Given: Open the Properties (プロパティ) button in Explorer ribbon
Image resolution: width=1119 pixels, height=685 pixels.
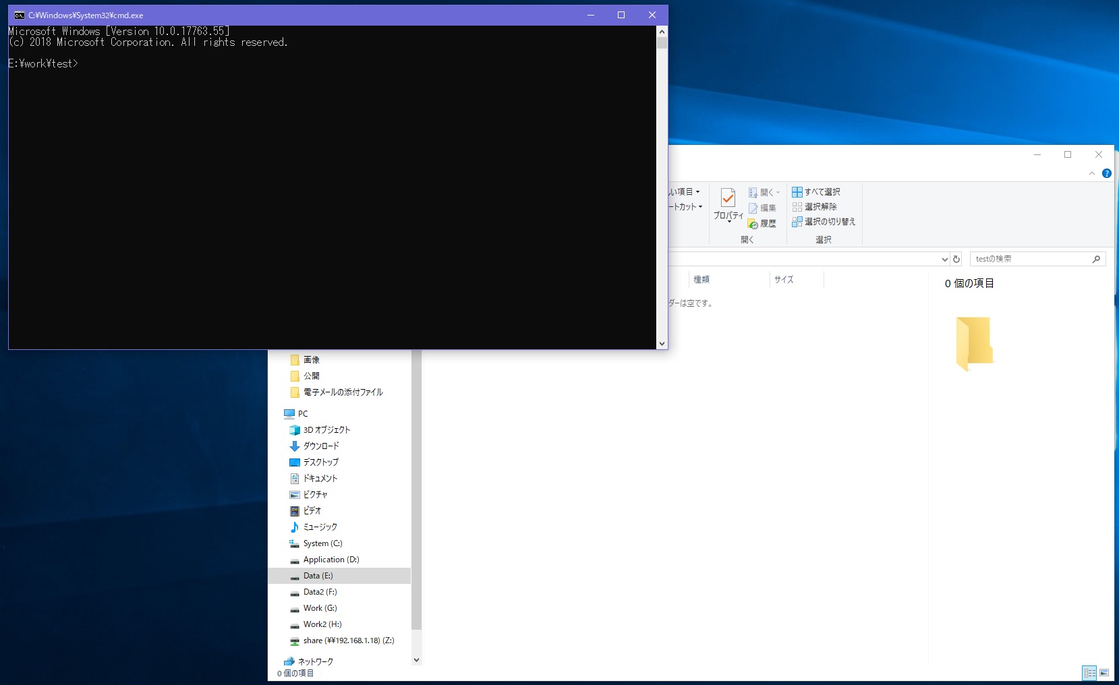Looking at the screenshot, I should 728,205.
